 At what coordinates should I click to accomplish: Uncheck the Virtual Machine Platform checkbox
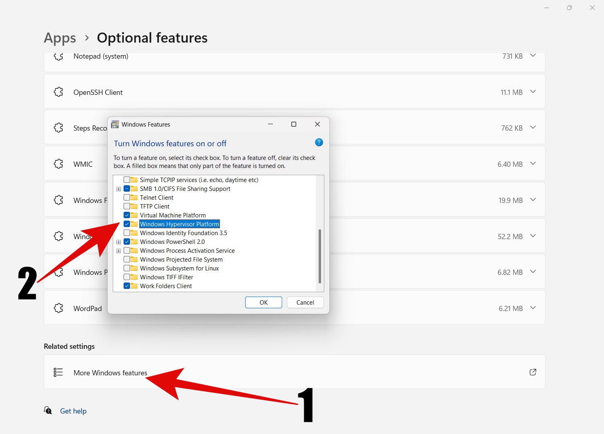point(127,215)
